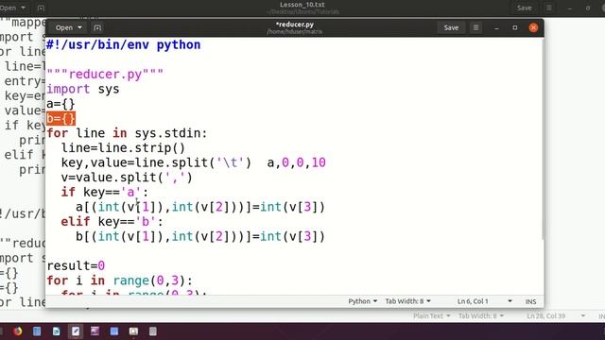Close the reducer.py editor window
This screenshot has width=605, height=340.
pyautogui.click(x=533, y=27)
